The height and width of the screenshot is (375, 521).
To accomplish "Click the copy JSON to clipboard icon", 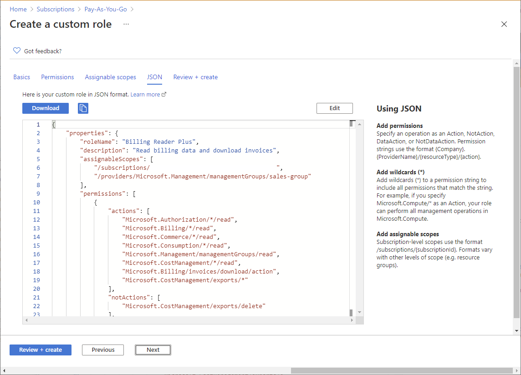I will pyautogui.click(x=83, y=108).
